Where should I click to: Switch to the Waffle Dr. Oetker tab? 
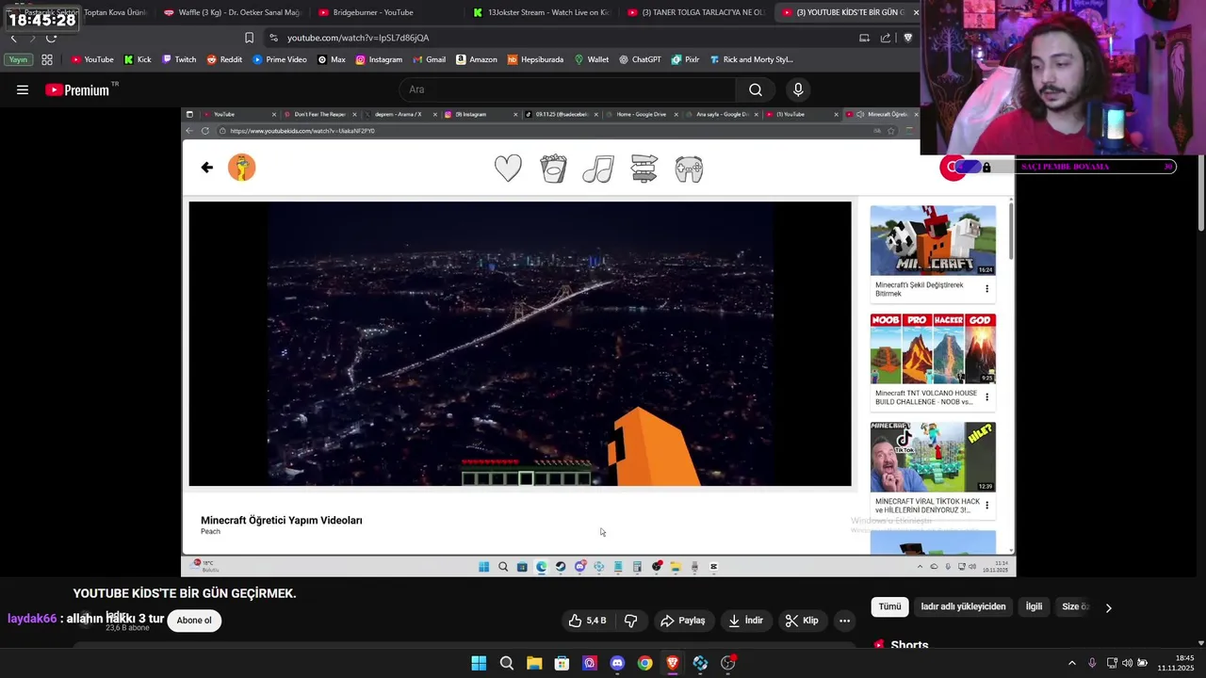click(x=232, y=12)
